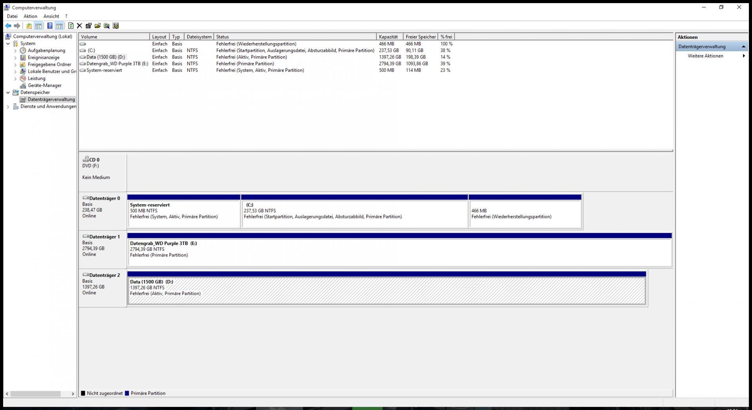Screen dimensions: 752x410
Task: Select the hatched Data (1500 GB) partition block
Action: pos(387,288)
